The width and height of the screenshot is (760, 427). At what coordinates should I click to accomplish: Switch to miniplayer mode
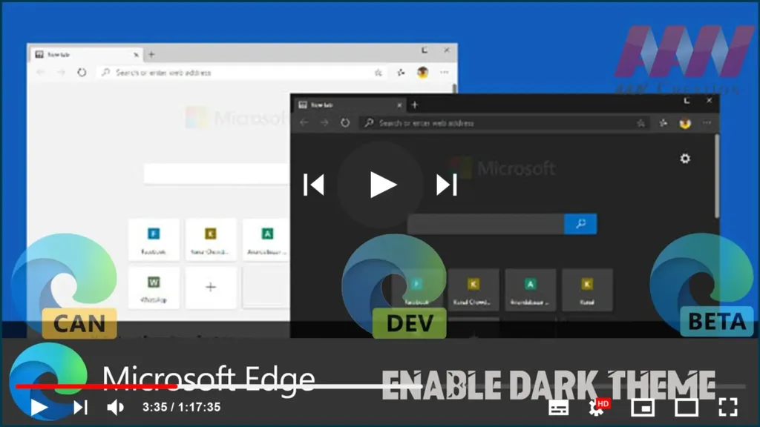tap(641, 407)
